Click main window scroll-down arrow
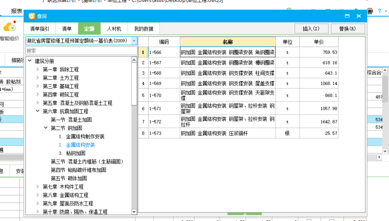Image resolution: width=389 pixels, height=221 pixels. (385, 151)
